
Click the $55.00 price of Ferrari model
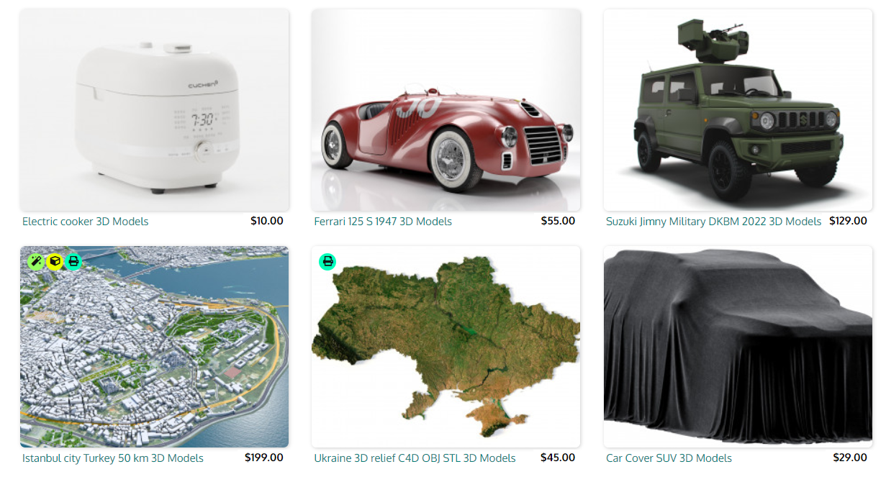[x=558, y=221]
